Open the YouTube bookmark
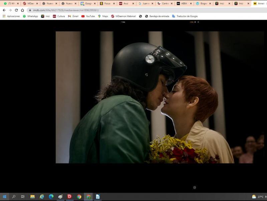This screenshot has width=267, height=201. [x=88, y=16]
